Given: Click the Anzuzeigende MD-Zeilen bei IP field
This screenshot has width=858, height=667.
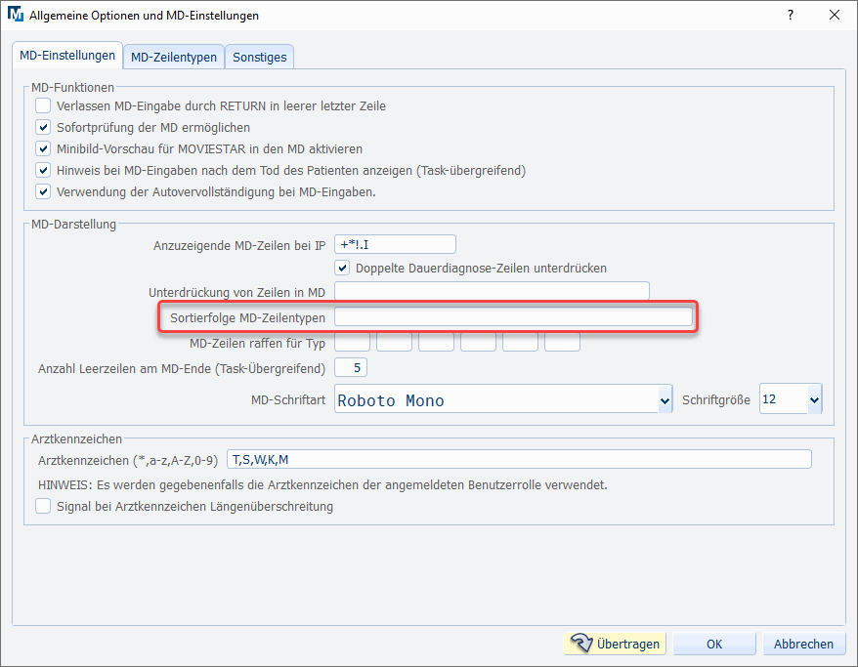Looking at the screenshot, I should click(x=395, y=244).
